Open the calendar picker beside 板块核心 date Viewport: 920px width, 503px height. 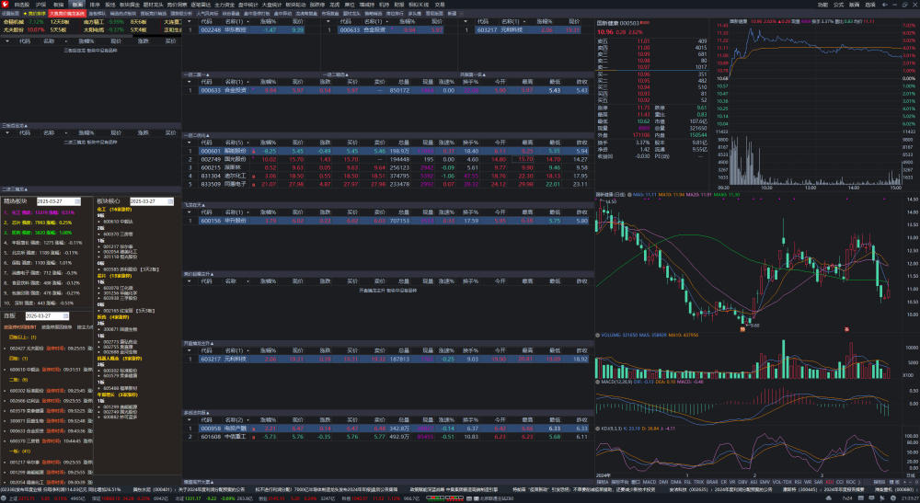[x=170, y=201]
